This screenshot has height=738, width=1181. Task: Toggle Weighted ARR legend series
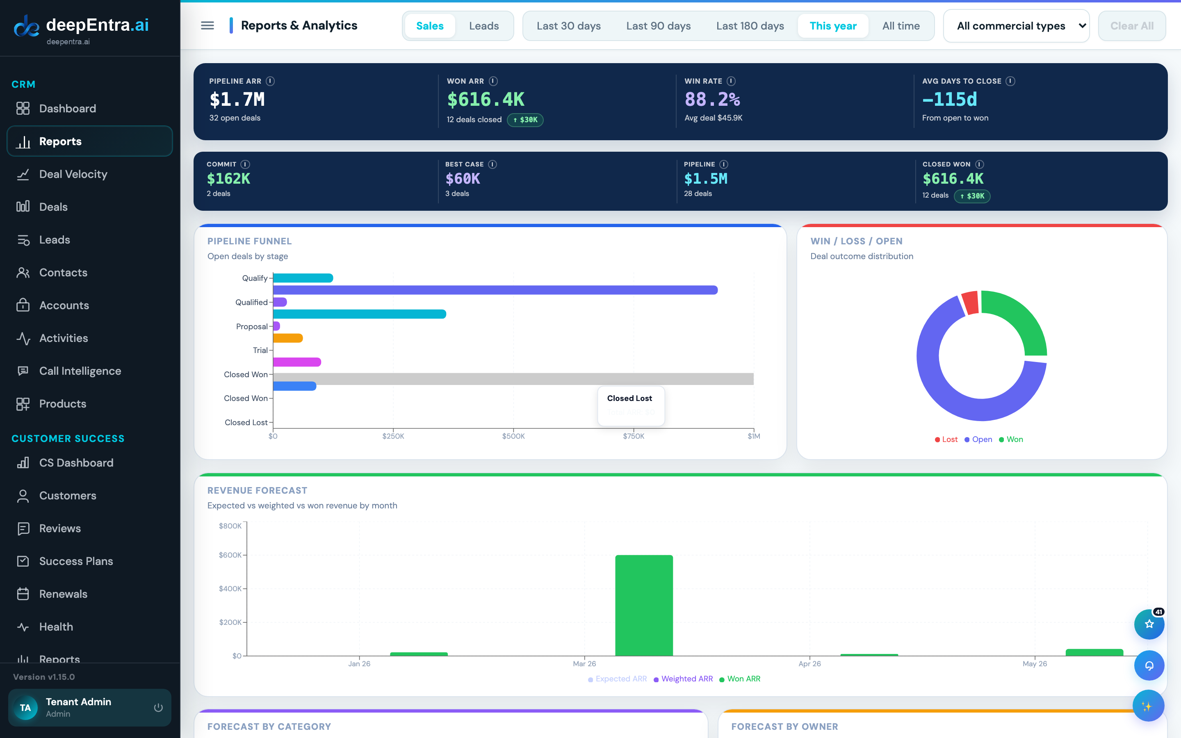pos(683,679)
